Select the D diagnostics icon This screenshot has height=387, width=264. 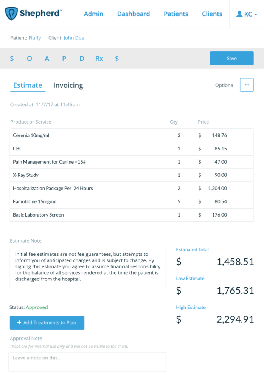(x=82, y=58)
